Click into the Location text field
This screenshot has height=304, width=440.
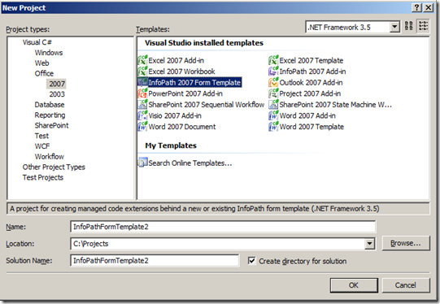[x=217, y=243]
